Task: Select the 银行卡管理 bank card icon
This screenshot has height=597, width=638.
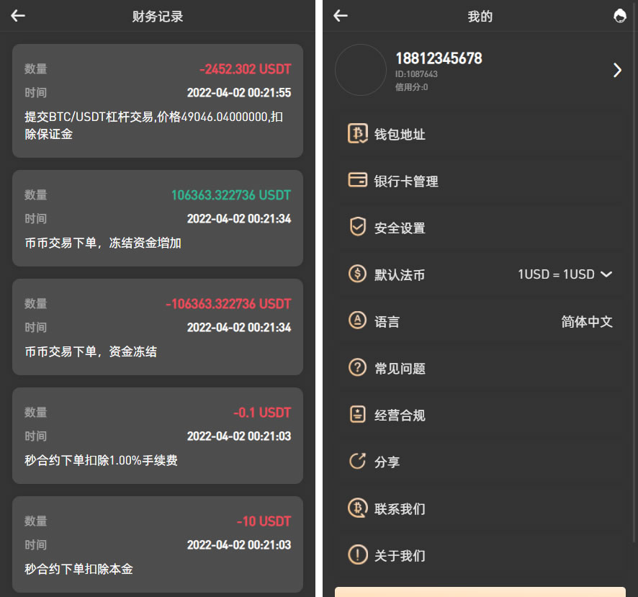Action: coord(358,181)
